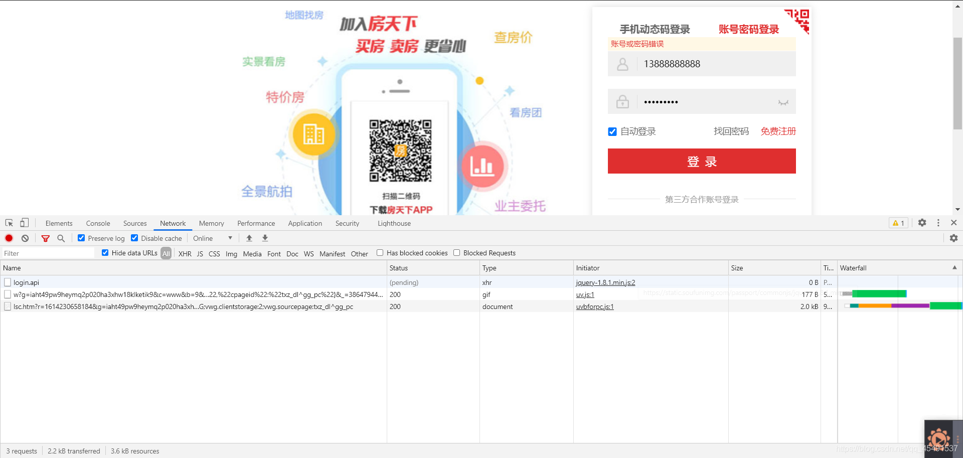Screen dimensions: 963x458
Task: Select the login.api request name
Action: tap(26, 282)
